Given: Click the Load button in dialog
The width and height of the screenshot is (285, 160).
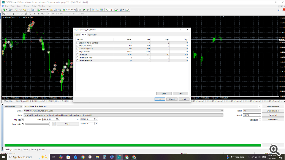Looking at the screenshot, I should click(x=163, y=93).
